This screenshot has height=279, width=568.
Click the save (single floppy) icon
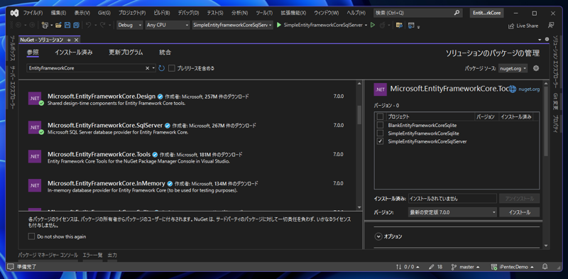(67, 26)
